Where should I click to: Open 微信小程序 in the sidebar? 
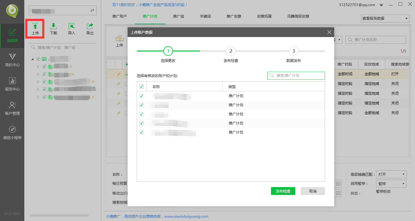tap(12, 133)
